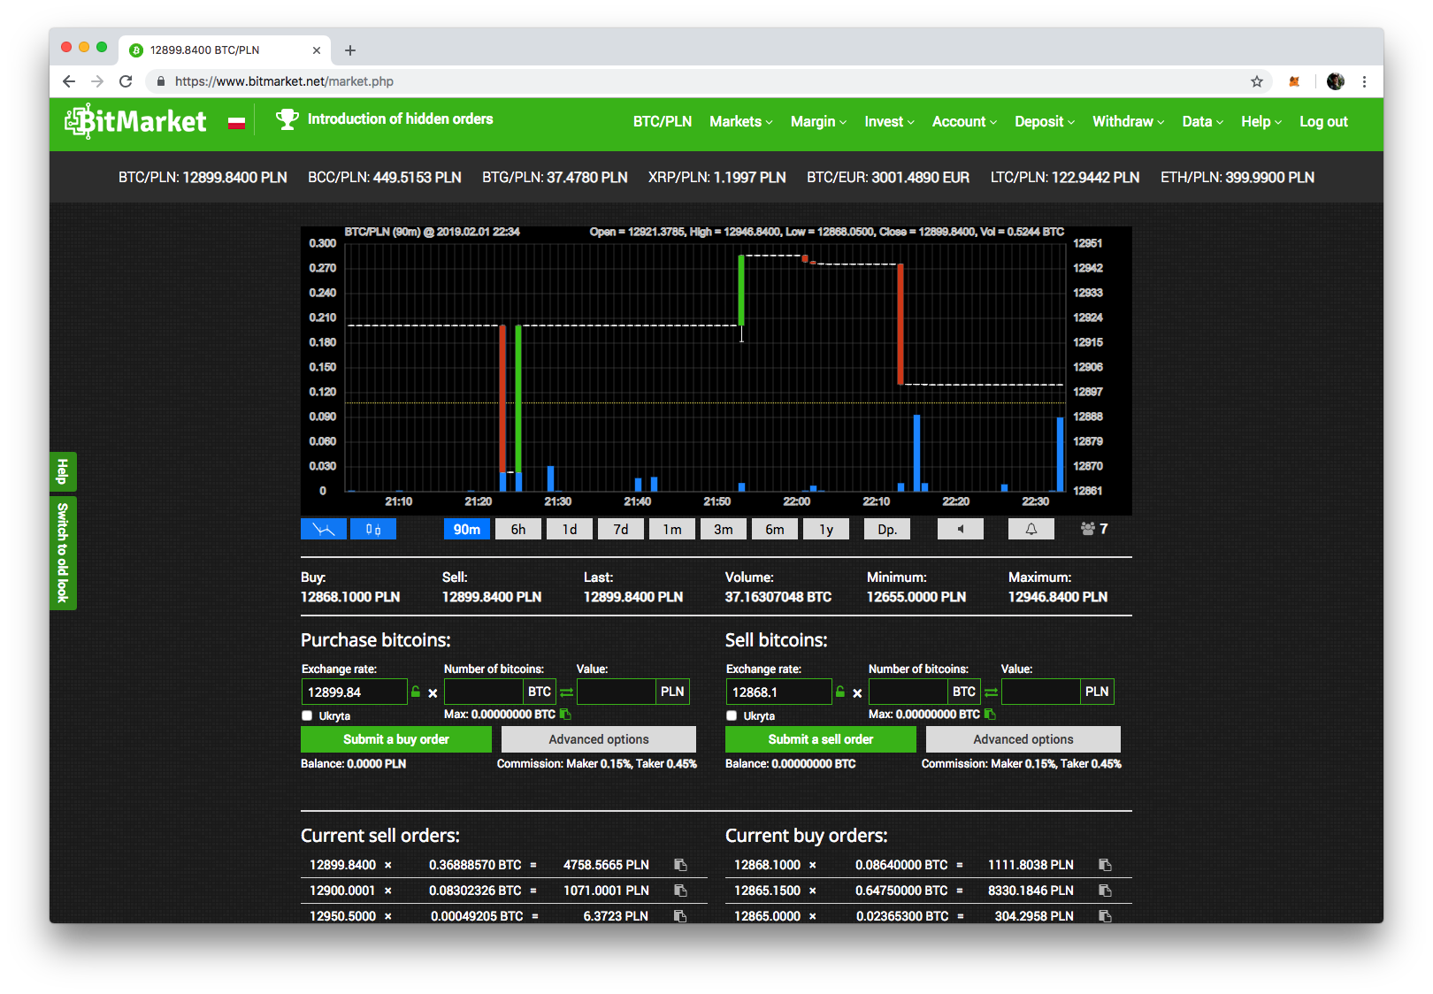Reload the browser page
The width and height of the screenshot is (1433, 994).
pyautogui.click(x=126, y=81)
